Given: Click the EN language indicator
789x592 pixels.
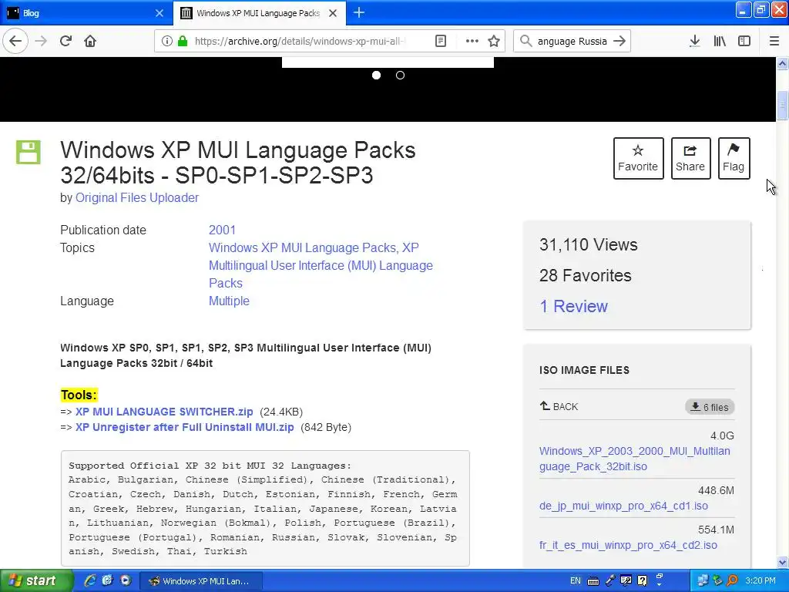Looking at the screenshot, I should pos(575,580).
